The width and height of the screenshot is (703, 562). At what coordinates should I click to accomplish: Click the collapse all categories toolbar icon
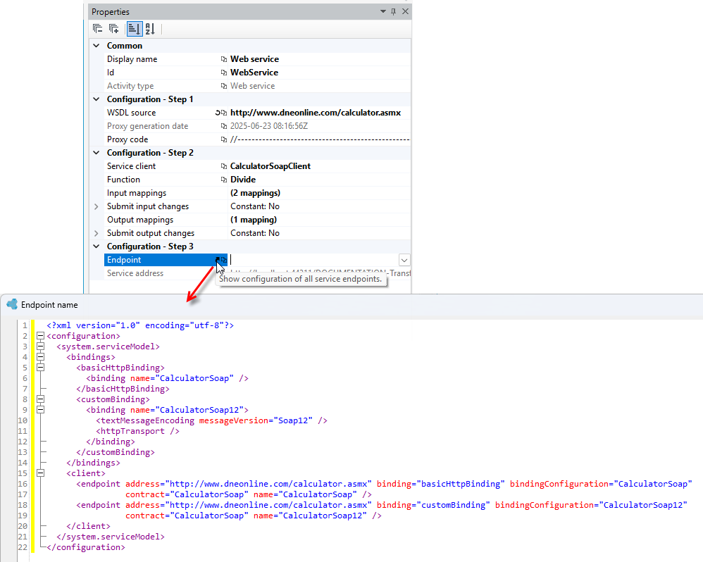[x=97, y=29]
